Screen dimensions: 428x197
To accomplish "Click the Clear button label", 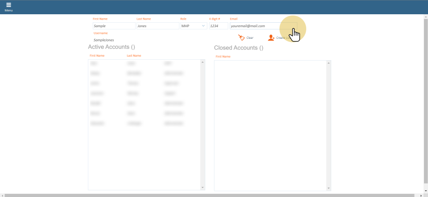I will 250,38.
